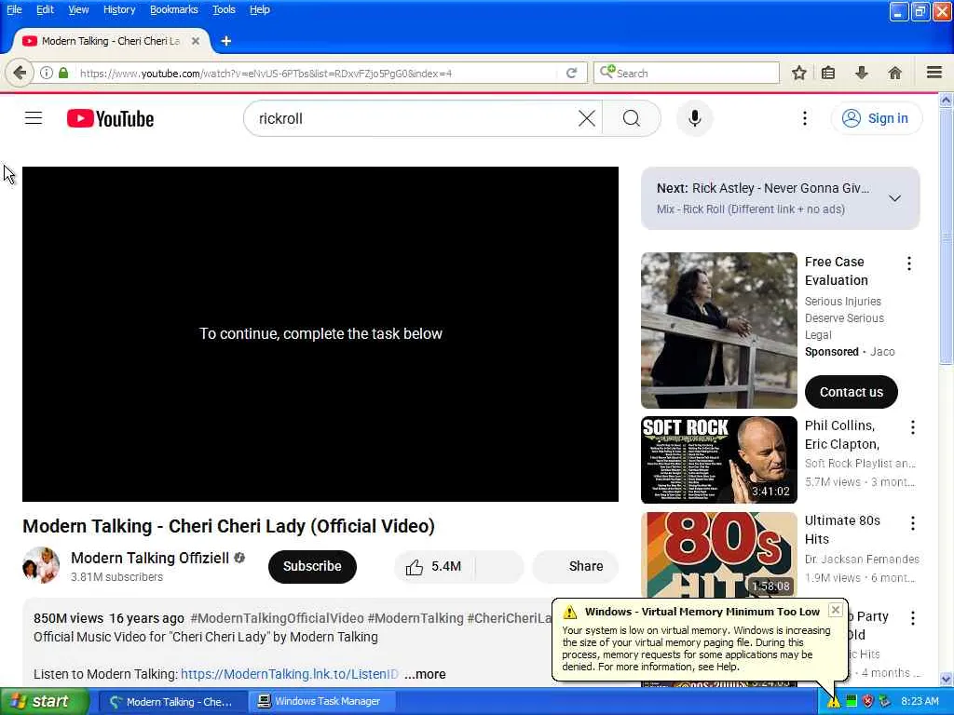The height and width of the screenshot is (715, 954).
Task: Switch to Windows Task Manager taskbar button
Action: 322,702
